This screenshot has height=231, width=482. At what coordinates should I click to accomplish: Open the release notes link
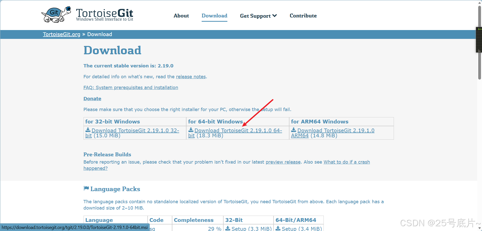pyautogui.click(x=191, y=77)
